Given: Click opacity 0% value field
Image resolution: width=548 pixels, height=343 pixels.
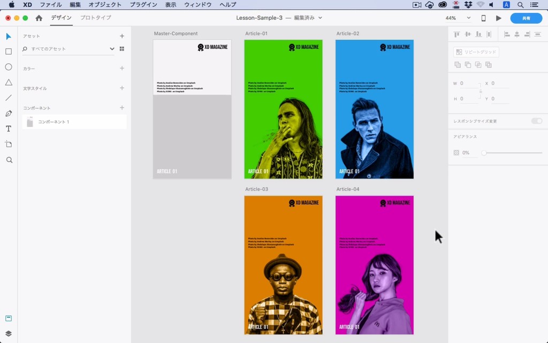Looking at the screenshot, I should [x=469, y=153].
